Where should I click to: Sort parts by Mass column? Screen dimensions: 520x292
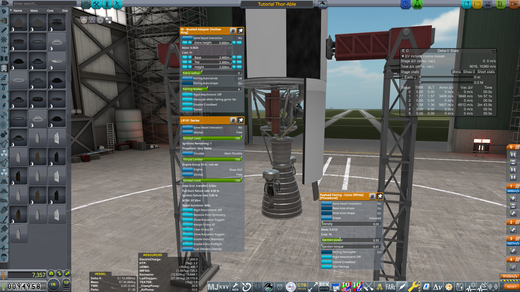point(34,11)
